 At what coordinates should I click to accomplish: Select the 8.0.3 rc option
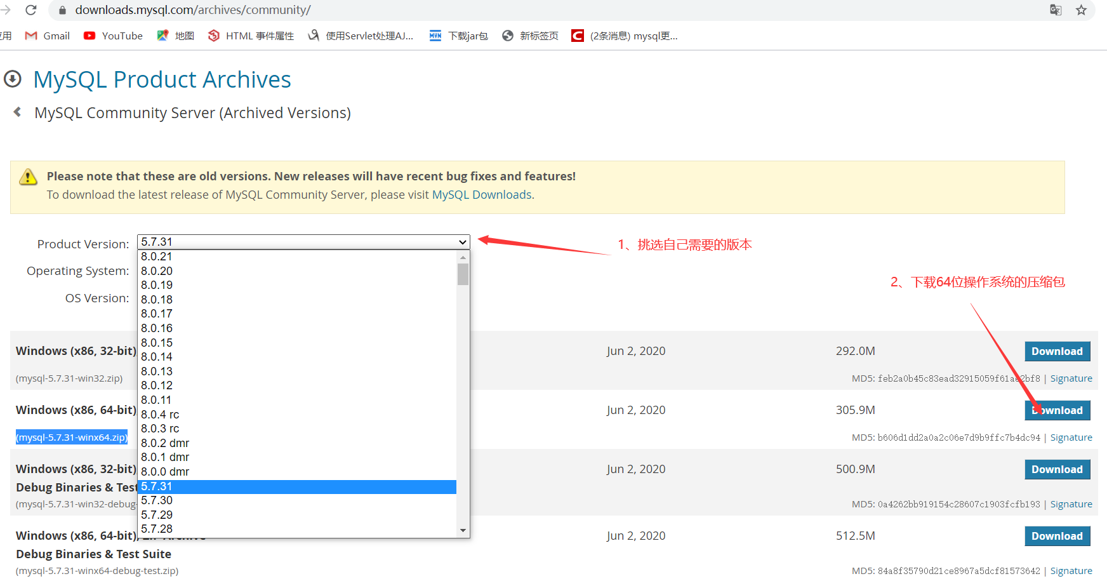tap(297, 429)
